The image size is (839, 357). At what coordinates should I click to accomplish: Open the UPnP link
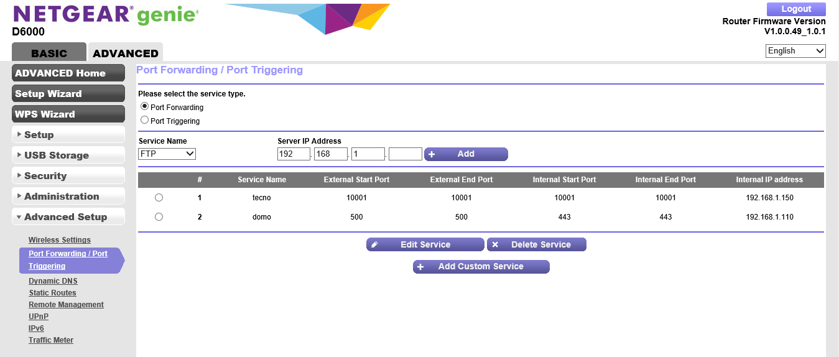pyautogui.click(x=39, y=317)
